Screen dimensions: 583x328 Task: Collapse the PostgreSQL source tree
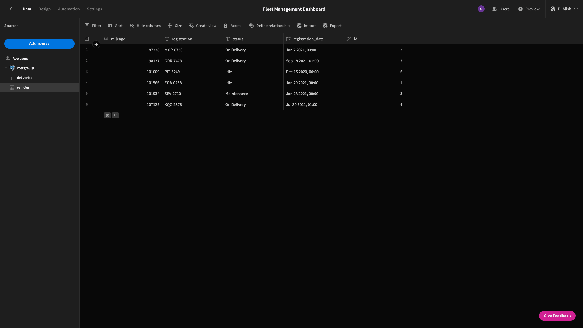pyautogui.click(x=6, y=68)
